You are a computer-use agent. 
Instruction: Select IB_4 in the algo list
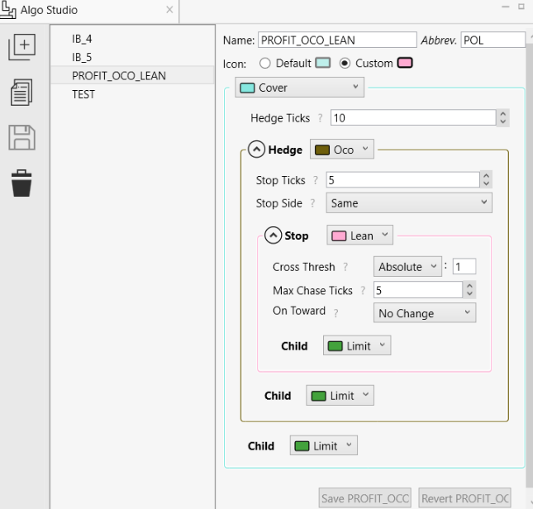(83, 38)
